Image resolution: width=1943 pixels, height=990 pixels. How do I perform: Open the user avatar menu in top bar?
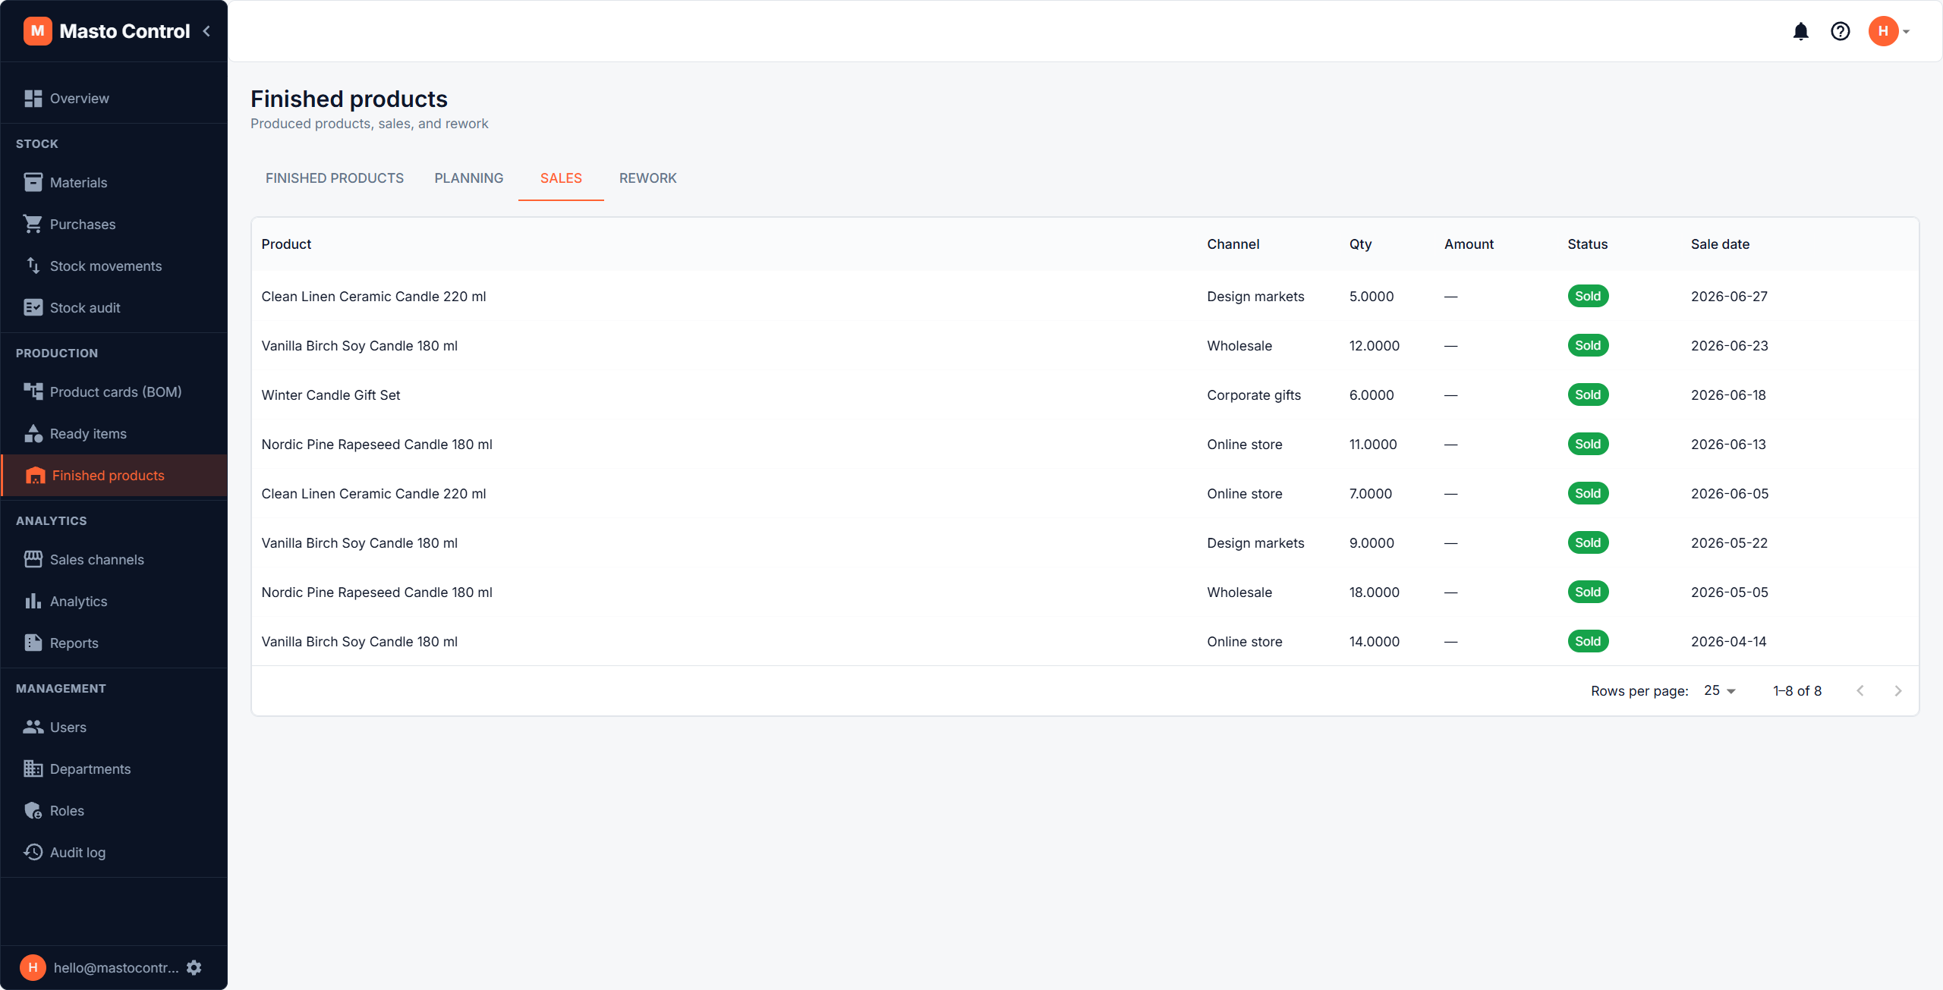[x=1888, y=31]
